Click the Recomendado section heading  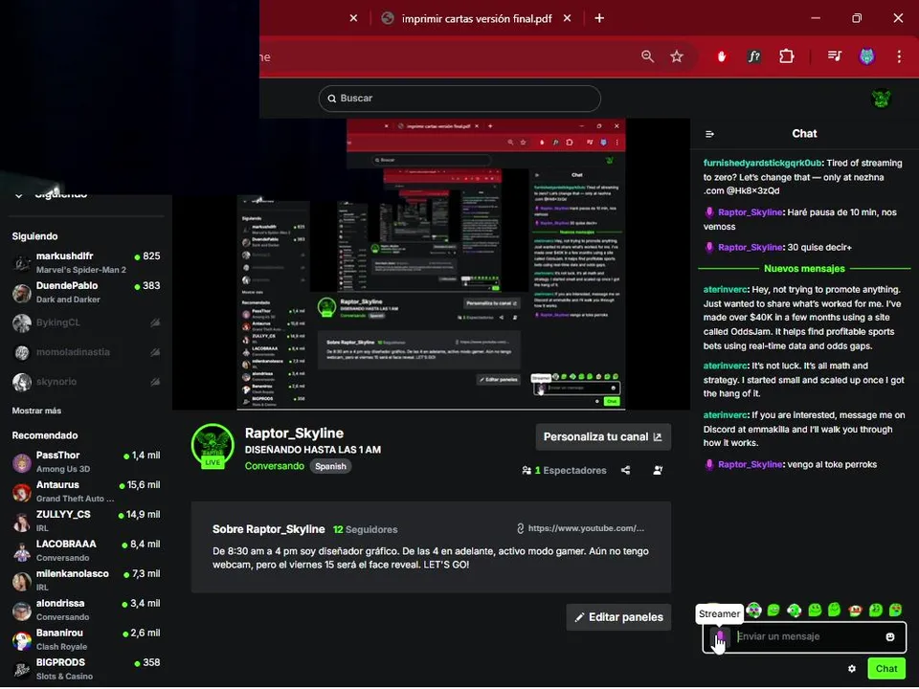(x=45, y=436)
